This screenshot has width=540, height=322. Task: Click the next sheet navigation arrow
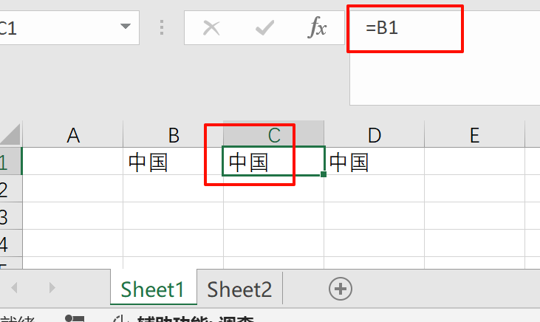click(51, 288)
